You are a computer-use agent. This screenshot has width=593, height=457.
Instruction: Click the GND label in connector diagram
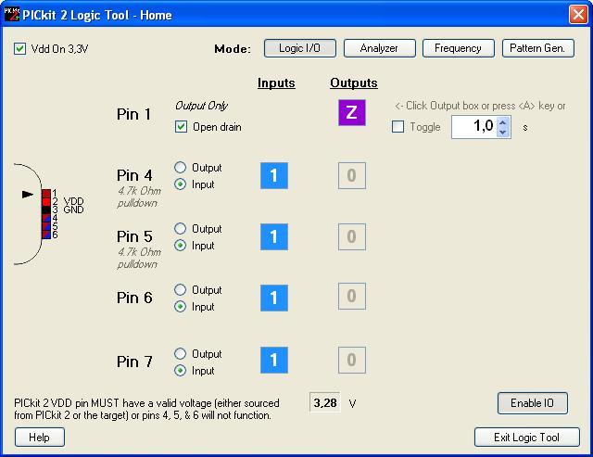pos(73,209)
